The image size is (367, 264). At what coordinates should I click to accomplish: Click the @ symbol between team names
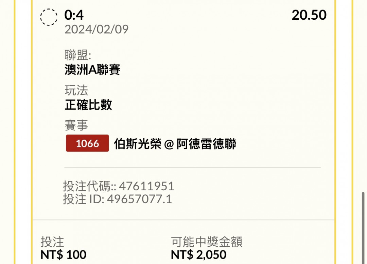pos(169,144)
